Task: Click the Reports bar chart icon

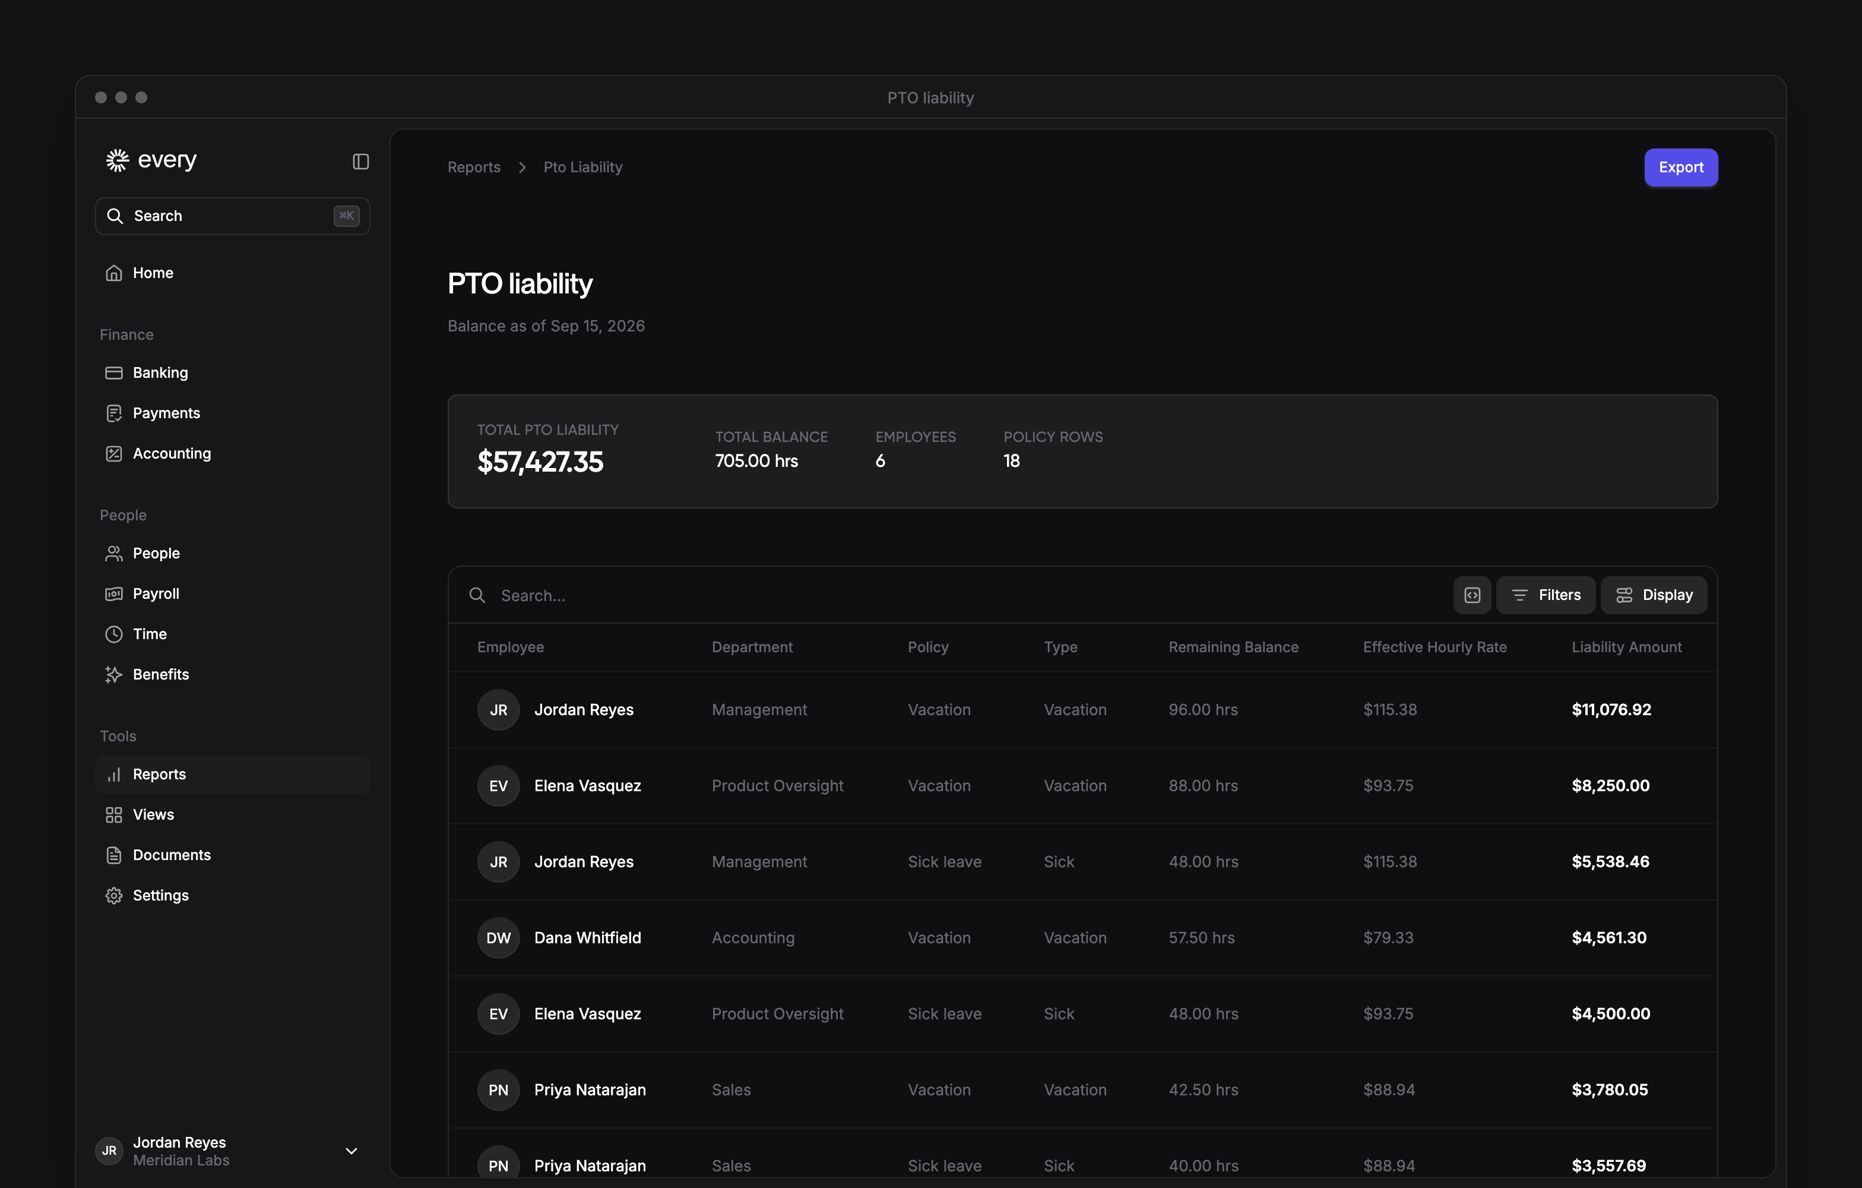Action: coord(113,774)
